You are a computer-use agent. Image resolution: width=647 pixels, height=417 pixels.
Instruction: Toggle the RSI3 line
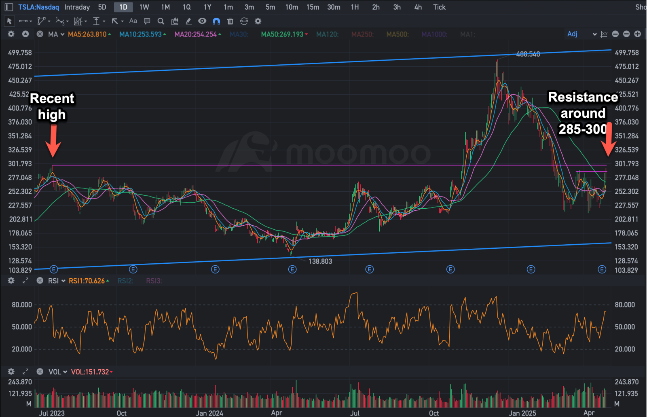click(x=154, y=281)
